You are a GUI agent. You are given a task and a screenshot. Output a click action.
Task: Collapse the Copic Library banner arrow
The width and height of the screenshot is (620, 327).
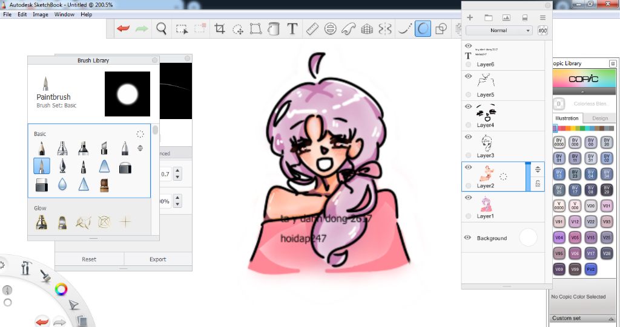(x=583, y=92)
